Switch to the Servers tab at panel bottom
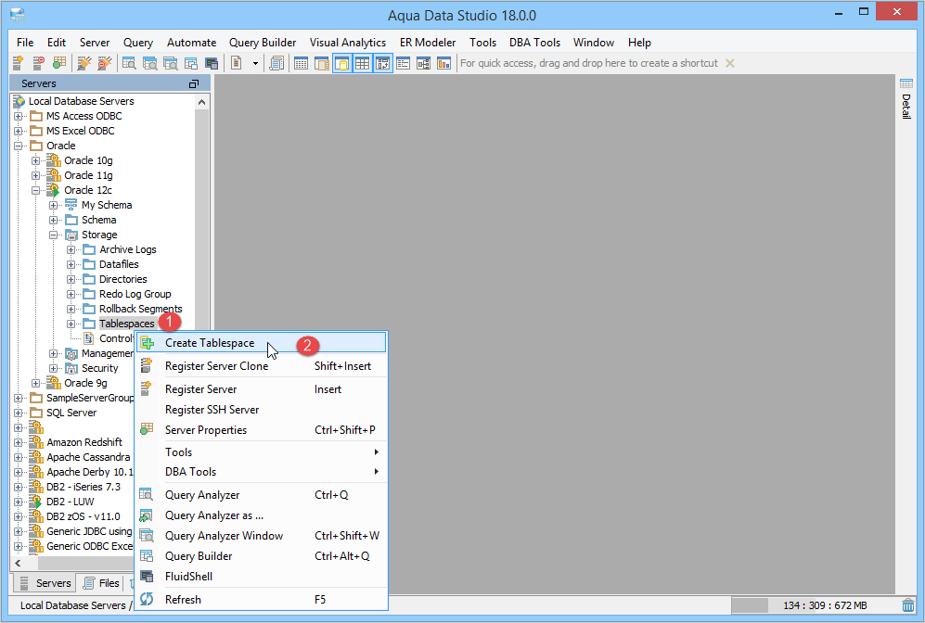 (45, 583)
